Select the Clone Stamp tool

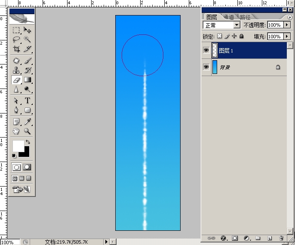(16, 70)
